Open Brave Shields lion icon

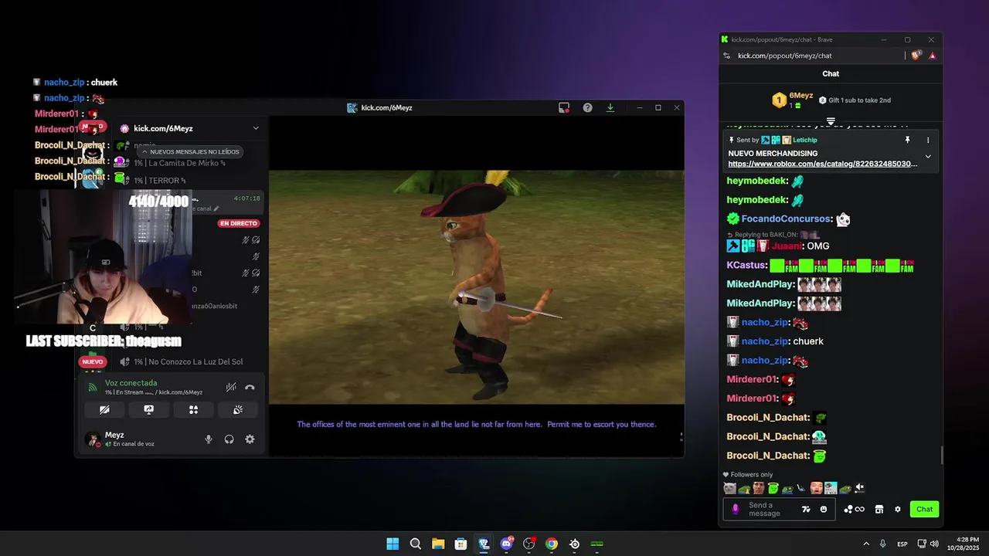(916, 56)
